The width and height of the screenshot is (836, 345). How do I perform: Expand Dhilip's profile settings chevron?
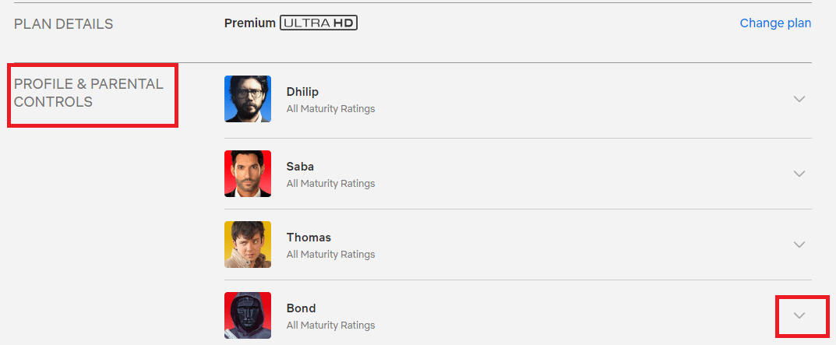point(799,99)
